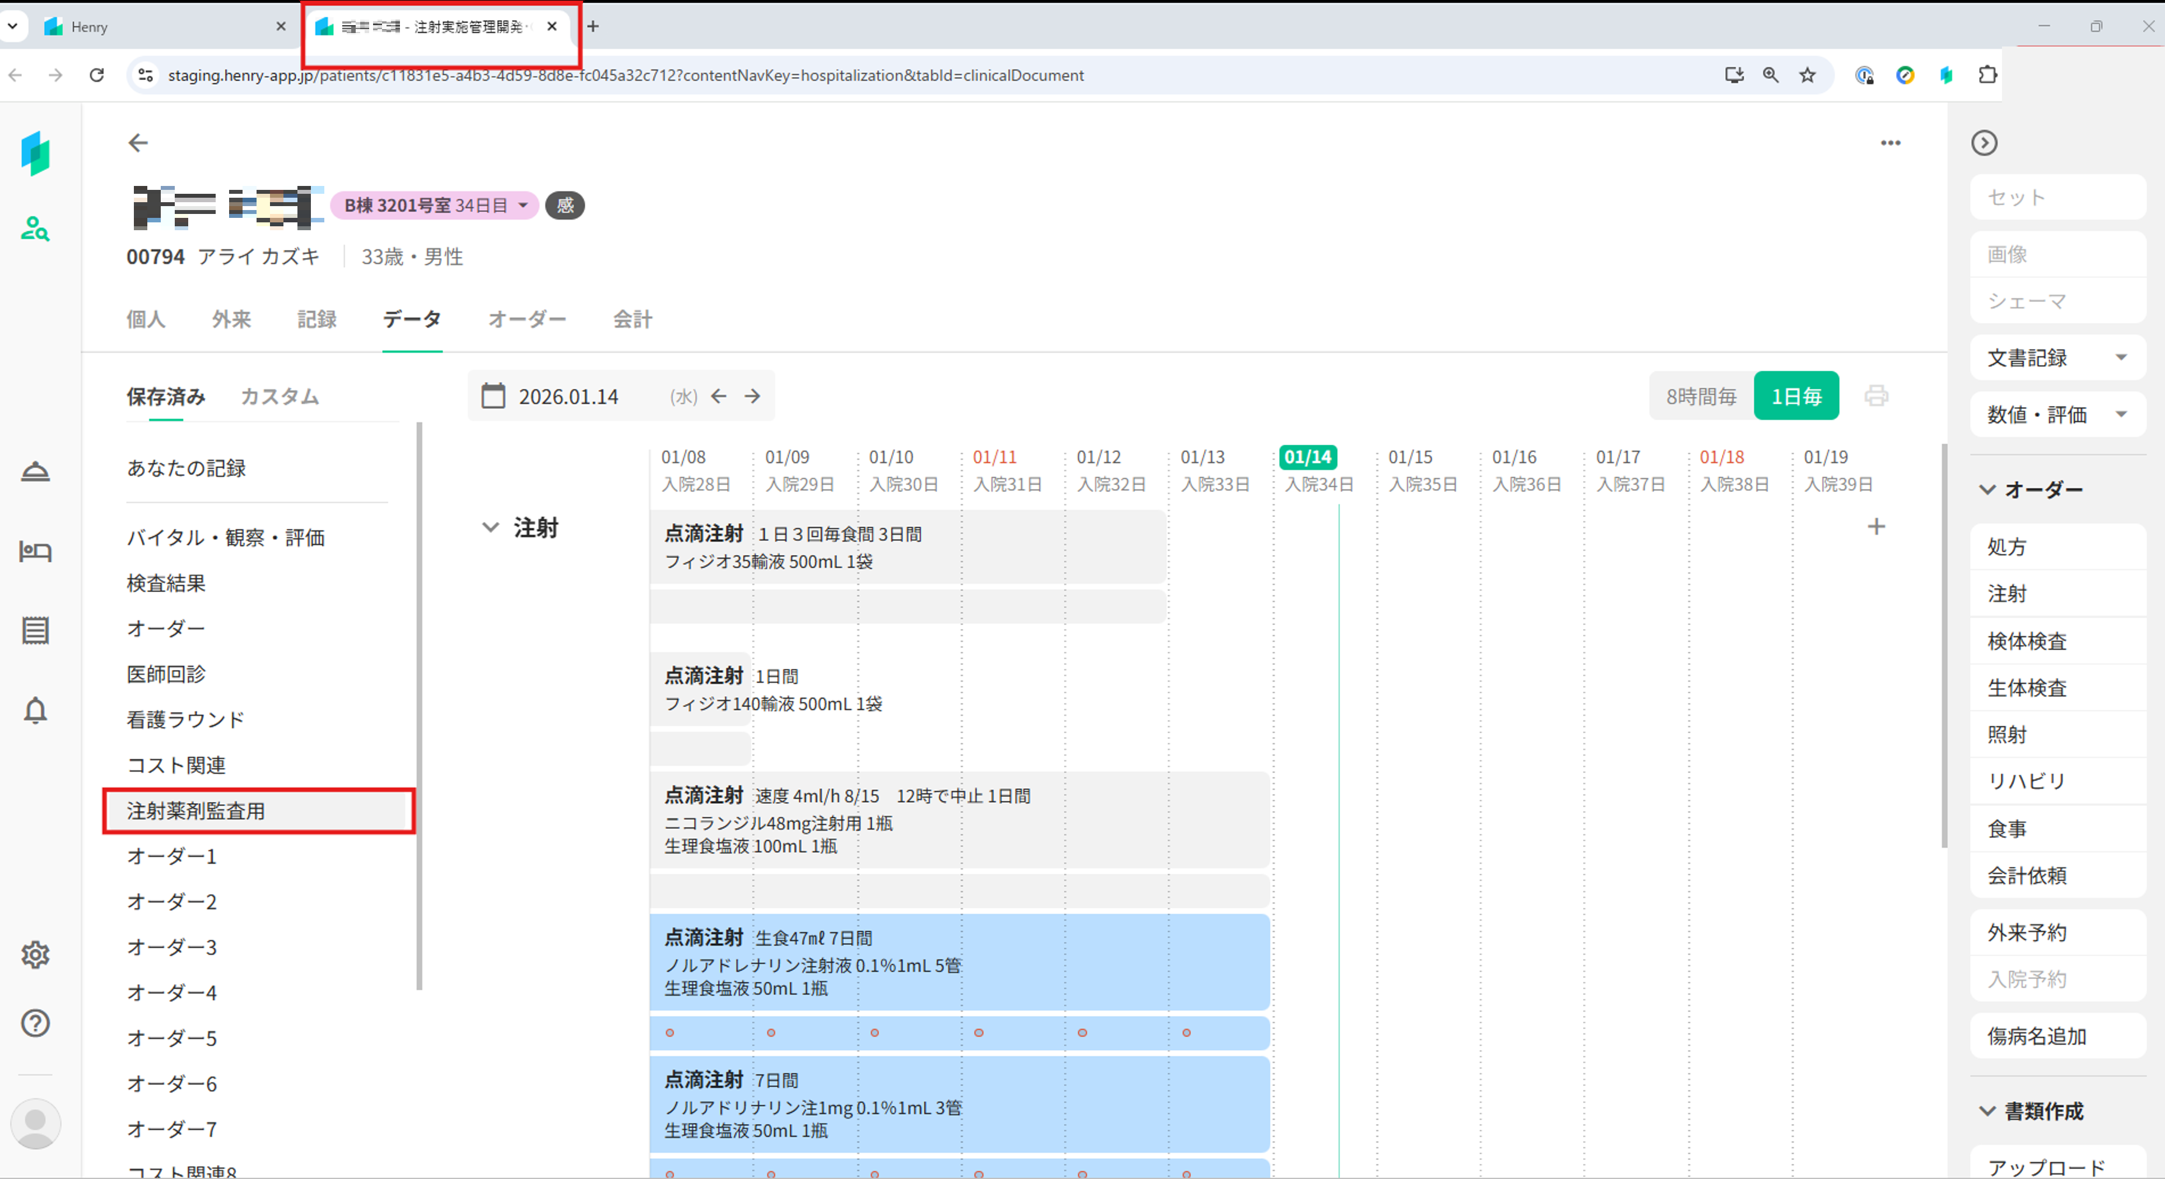Open the settings gear in sidebar
The width and height of the screenshot is (2165, 1179).
pos(35,954)
